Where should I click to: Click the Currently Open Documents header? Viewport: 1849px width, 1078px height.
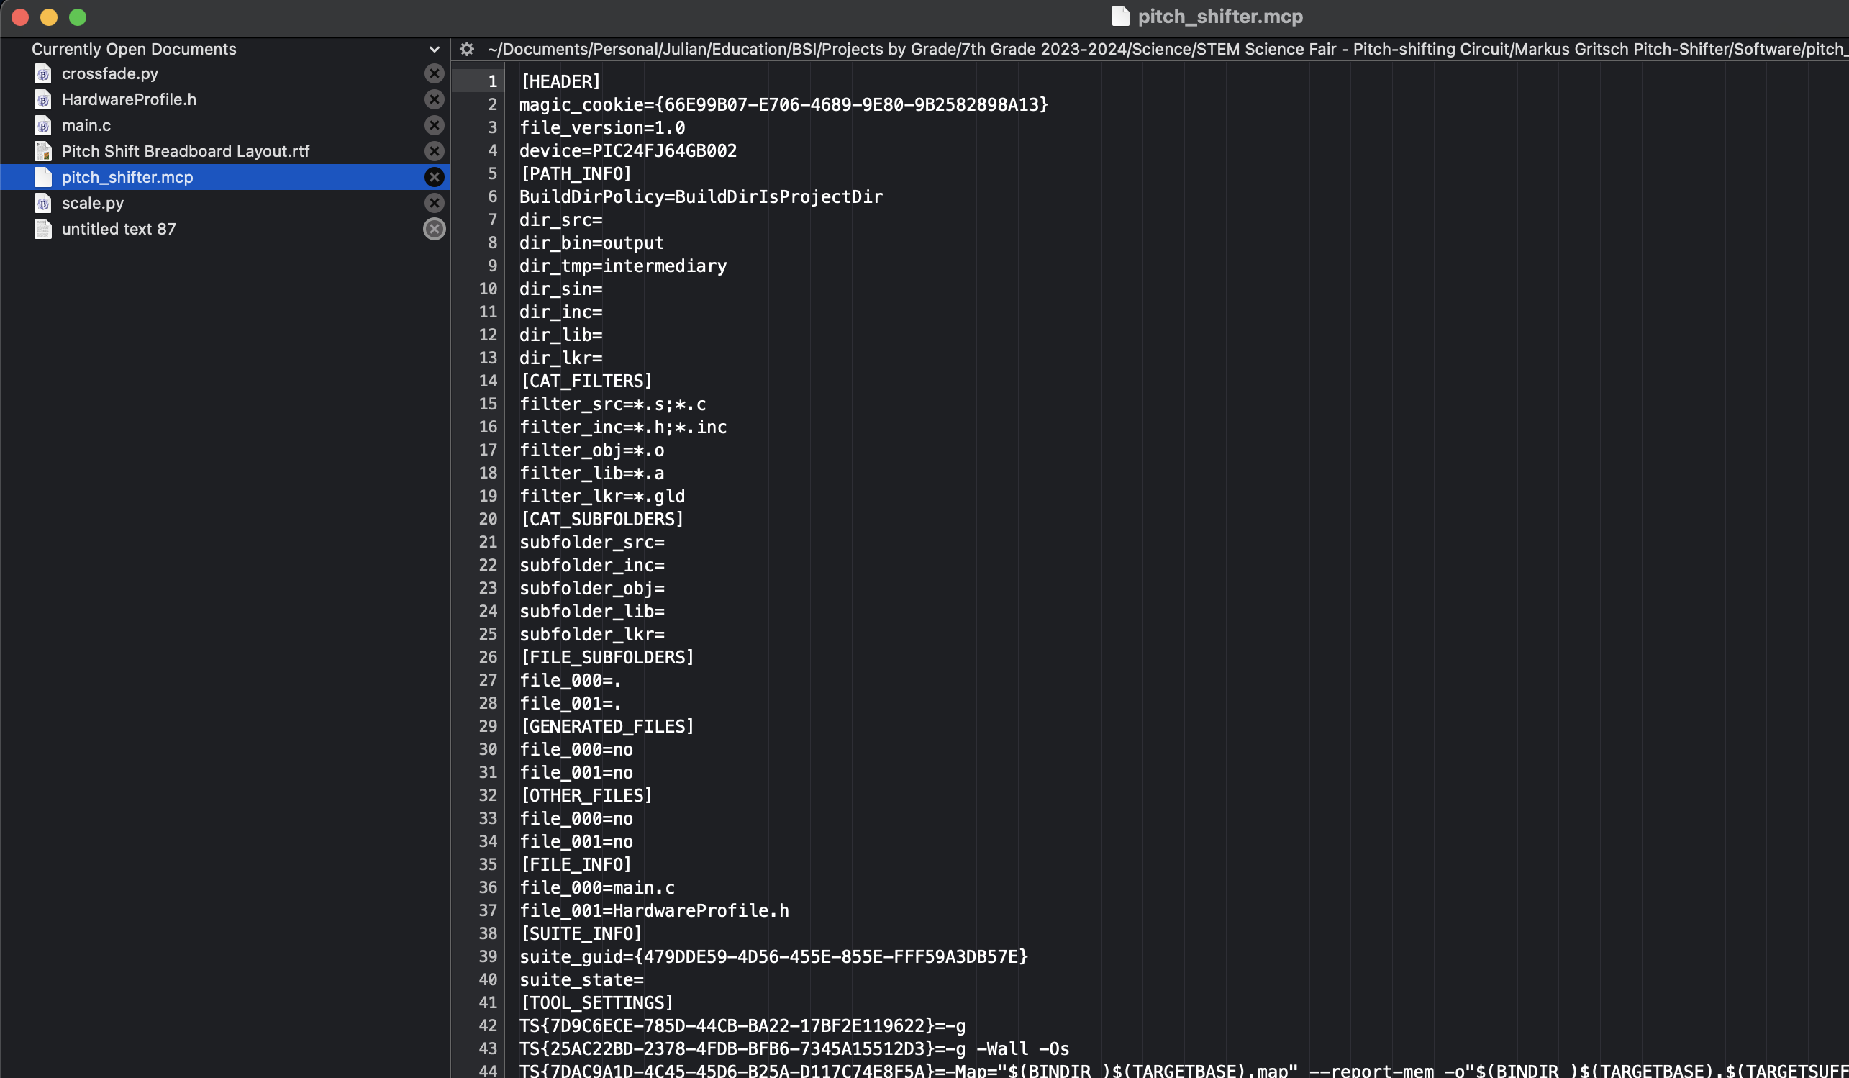tap(134, 49)
